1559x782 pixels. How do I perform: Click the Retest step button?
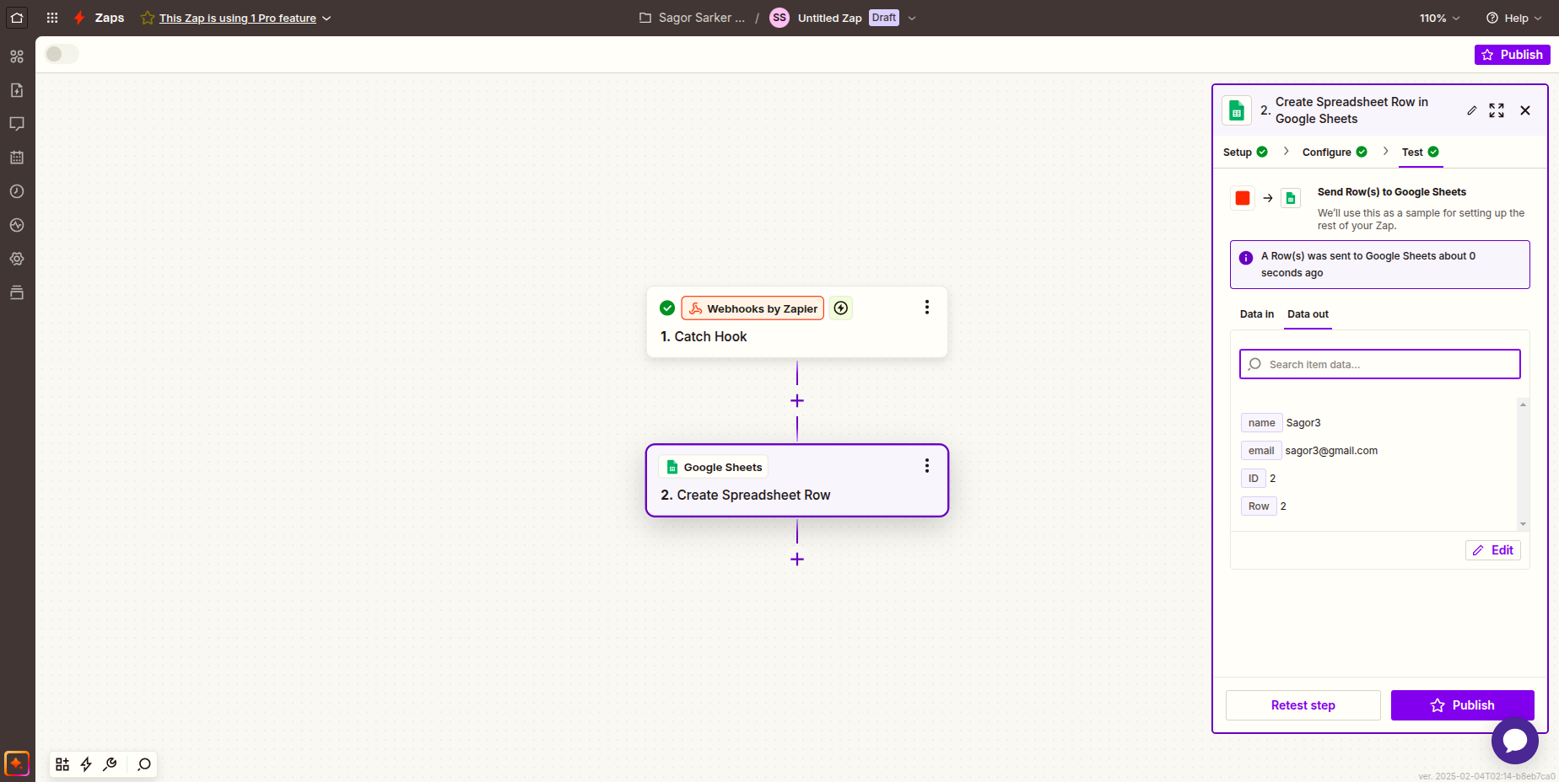point(1303,705)
